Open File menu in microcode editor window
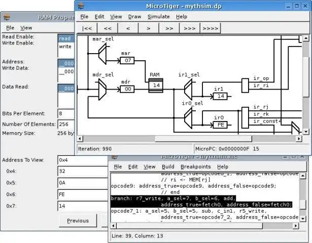Screen dimensions: 312x243 tap(118, 167)
